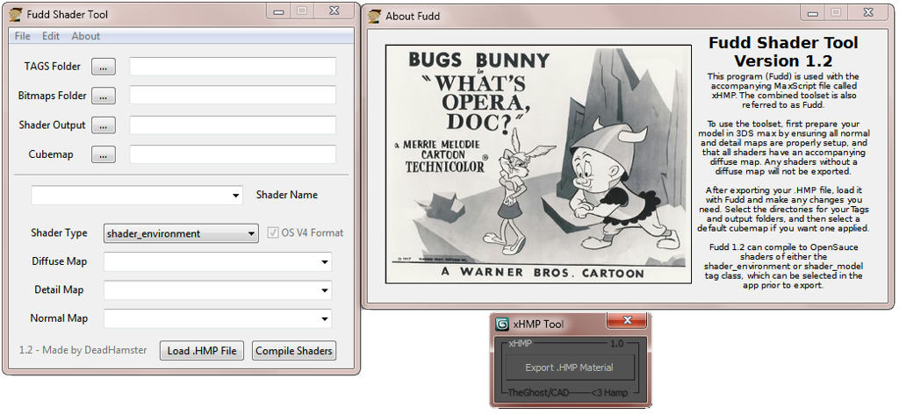Click the About Fudd window icon
Image resolution: width=899 pixels, height=414 pixels.
(375, 16)
